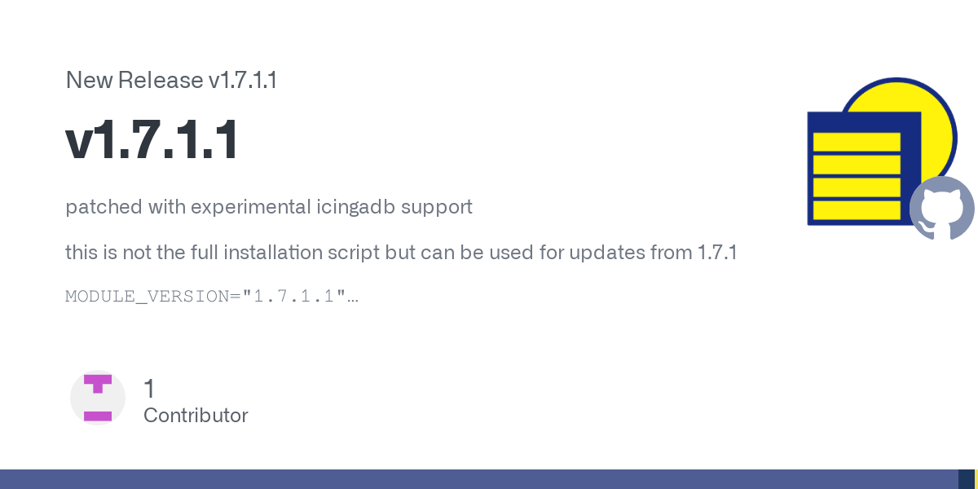Viewport: 978px width, 489px height.
Task: Open the large v1.7.1.1 release heading
Action: [x=152, y=140]
